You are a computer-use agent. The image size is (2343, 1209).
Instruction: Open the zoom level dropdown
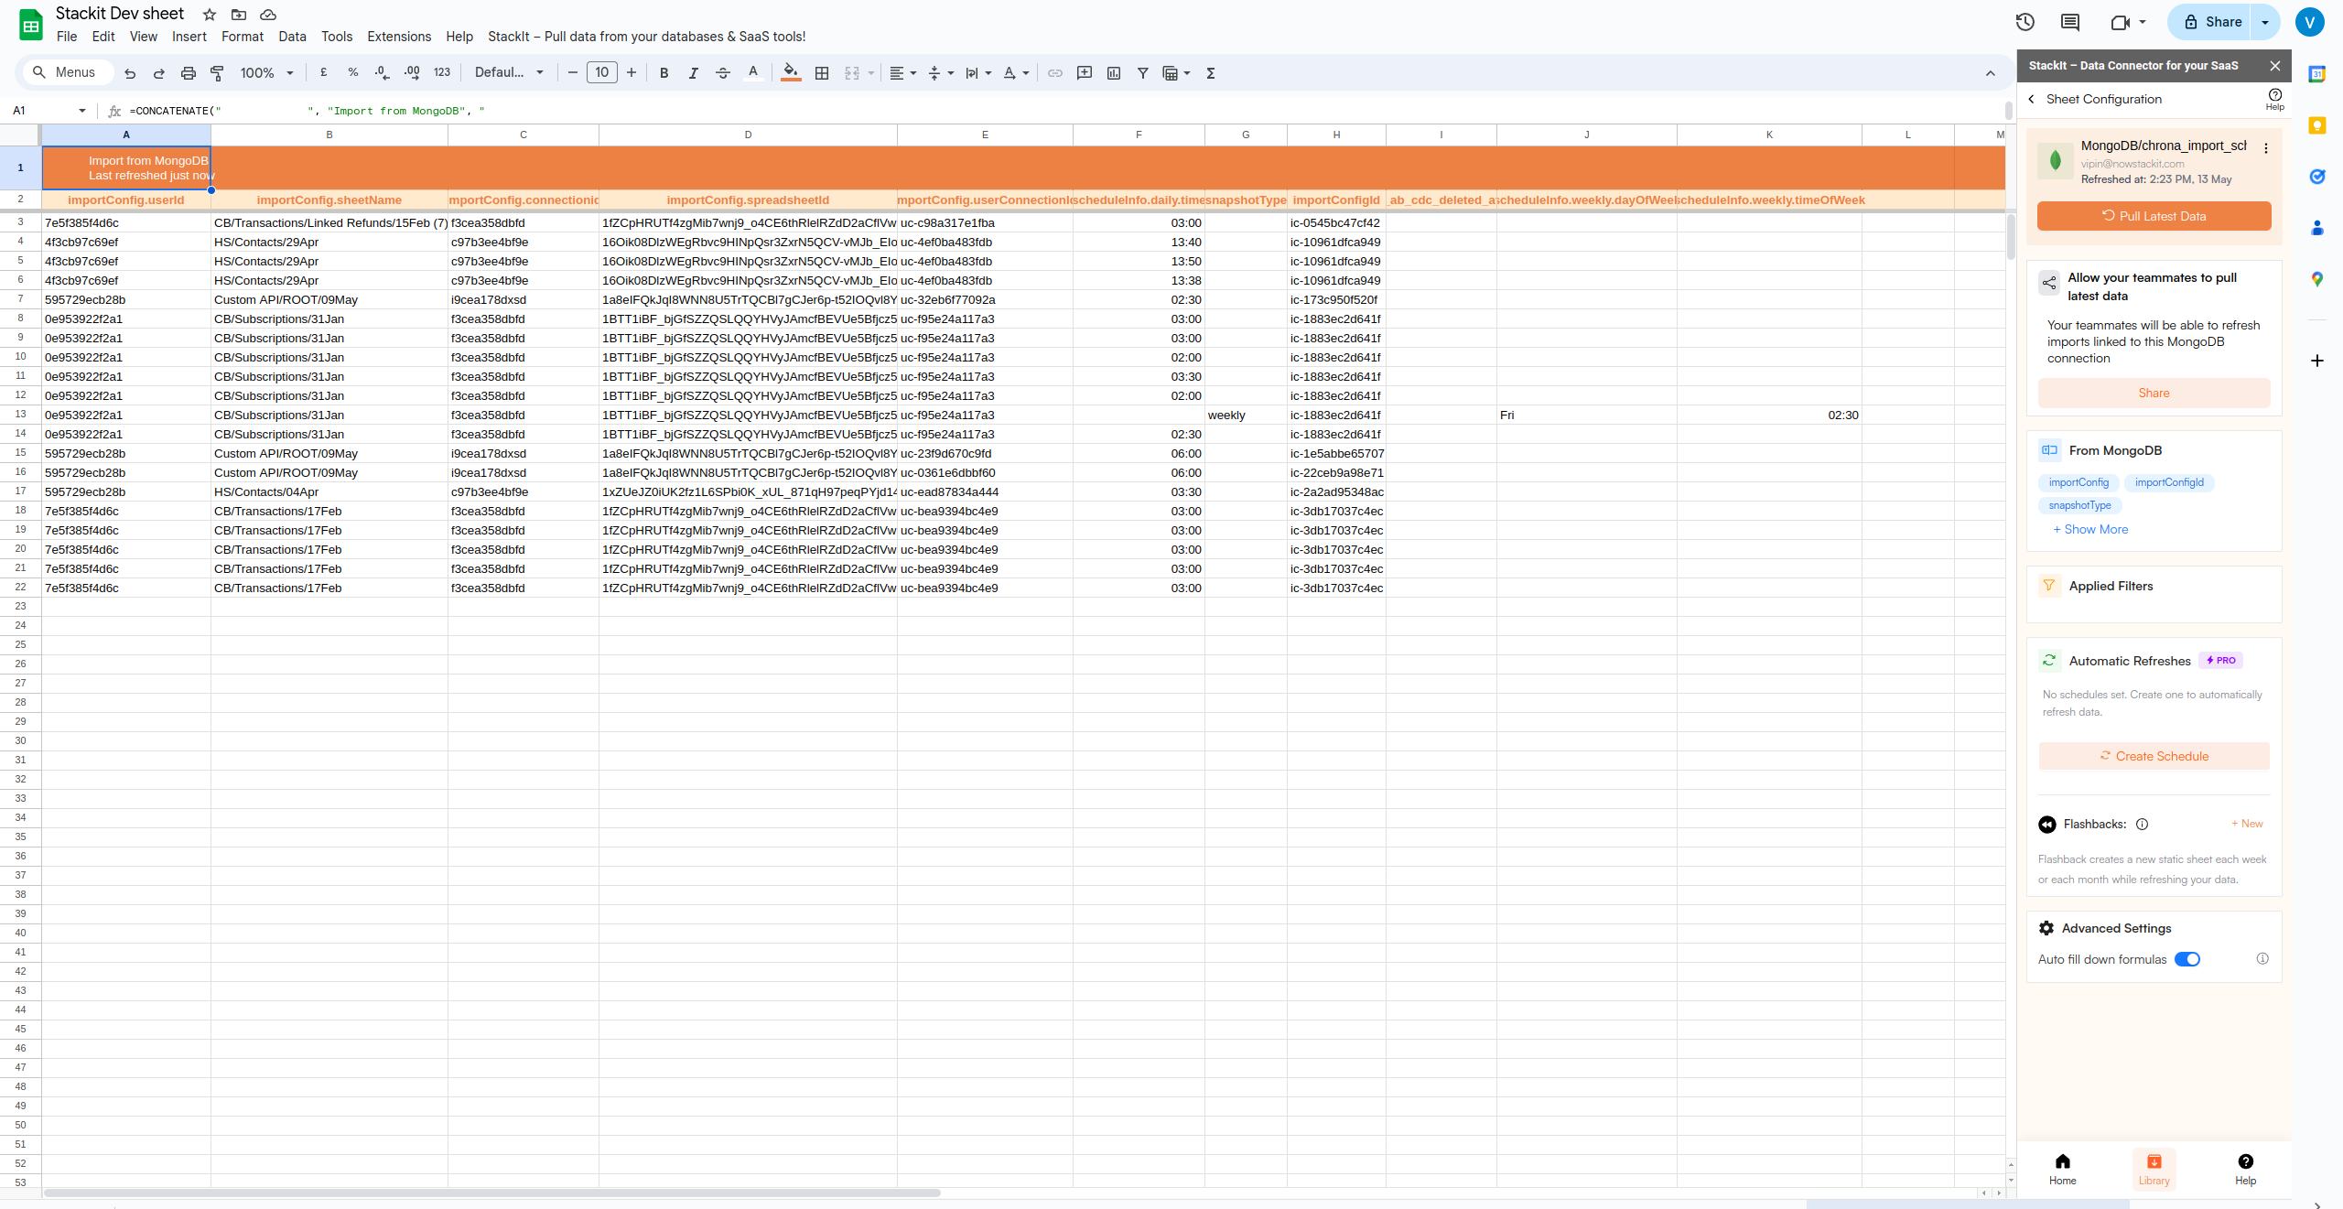pyautogui.click(x=266, y=73)
